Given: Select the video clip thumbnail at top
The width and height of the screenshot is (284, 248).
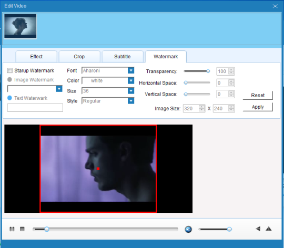Looking at the screenshot, I should 21,26.
